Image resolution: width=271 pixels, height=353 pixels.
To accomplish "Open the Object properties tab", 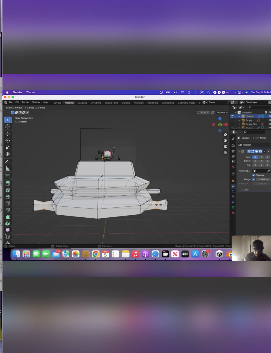I will [233, 181].
